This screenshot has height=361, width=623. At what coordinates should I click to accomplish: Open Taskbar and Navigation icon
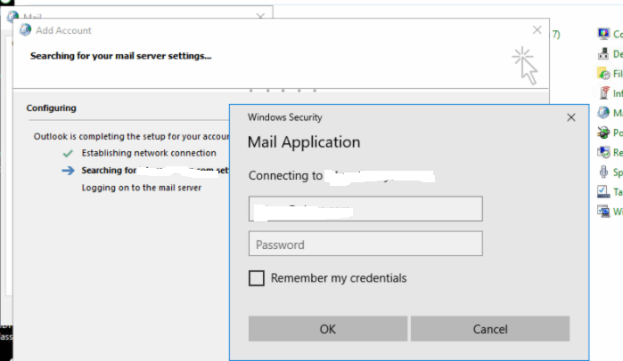click(603, 191)
